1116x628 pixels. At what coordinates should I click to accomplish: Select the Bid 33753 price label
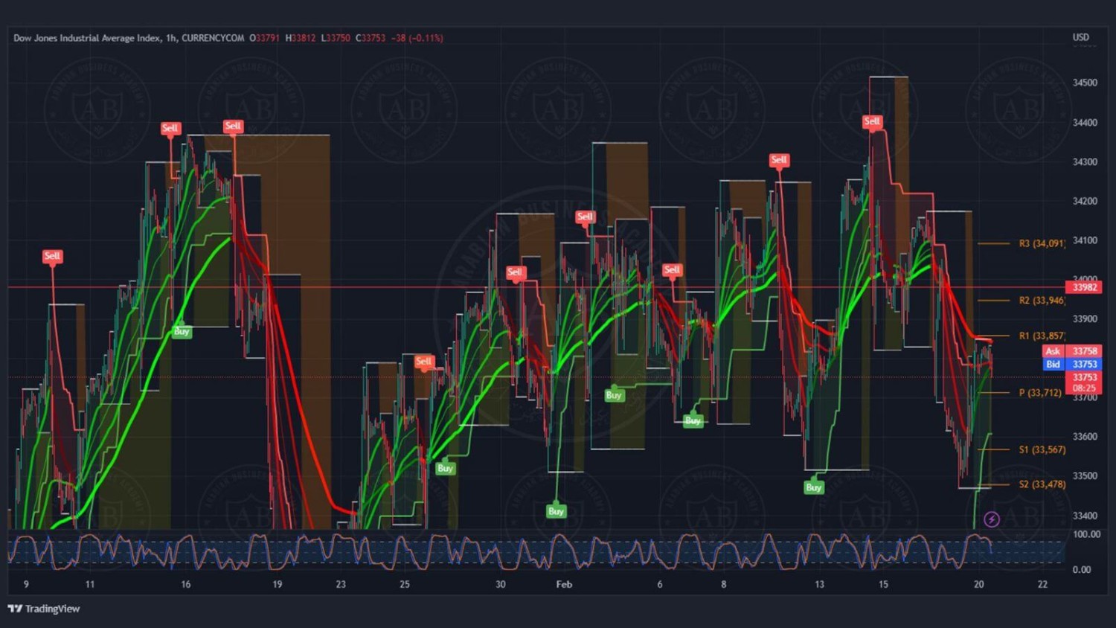point(1071,365)
